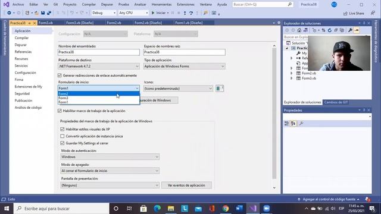Click the Show All Files icon
Screen dimensions: 381x214
point(342,30)
